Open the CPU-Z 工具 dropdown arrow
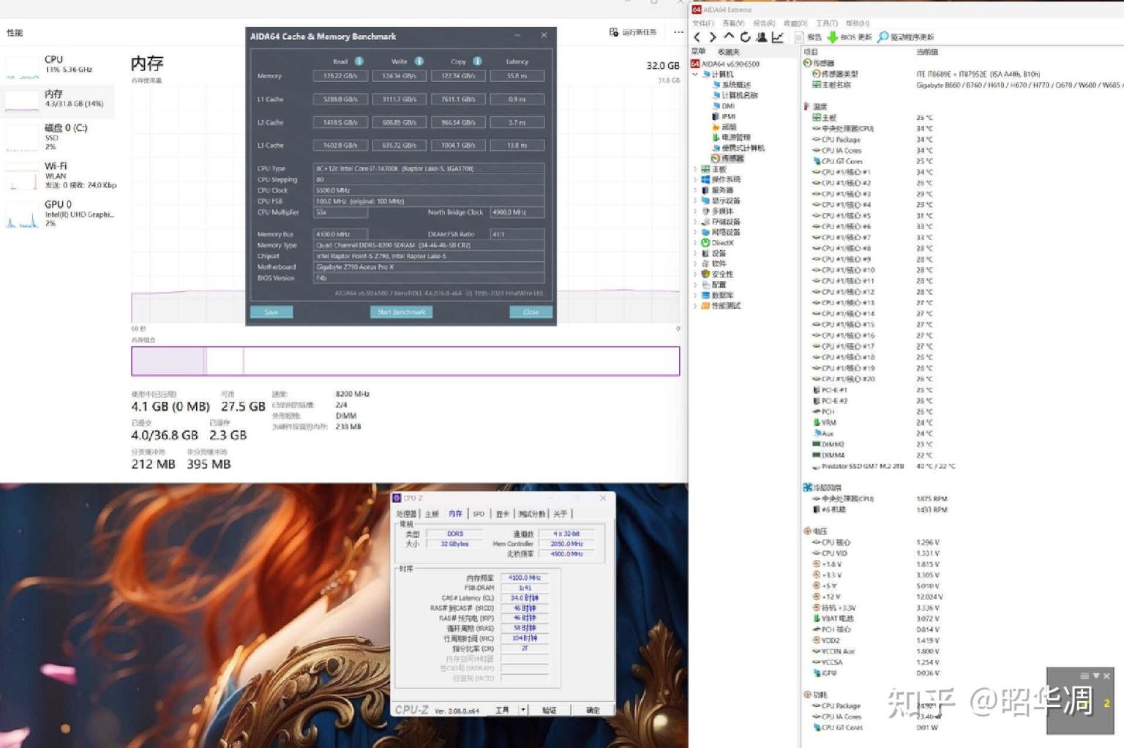The width and height of the screenshot is (1124, 748). click(x=522, y=710)
